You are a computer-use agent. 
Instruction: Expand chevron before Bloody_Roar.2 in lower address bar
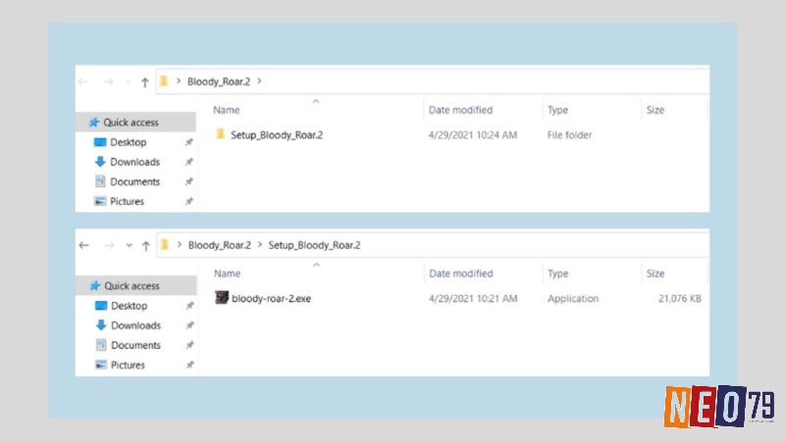(180, 244)
